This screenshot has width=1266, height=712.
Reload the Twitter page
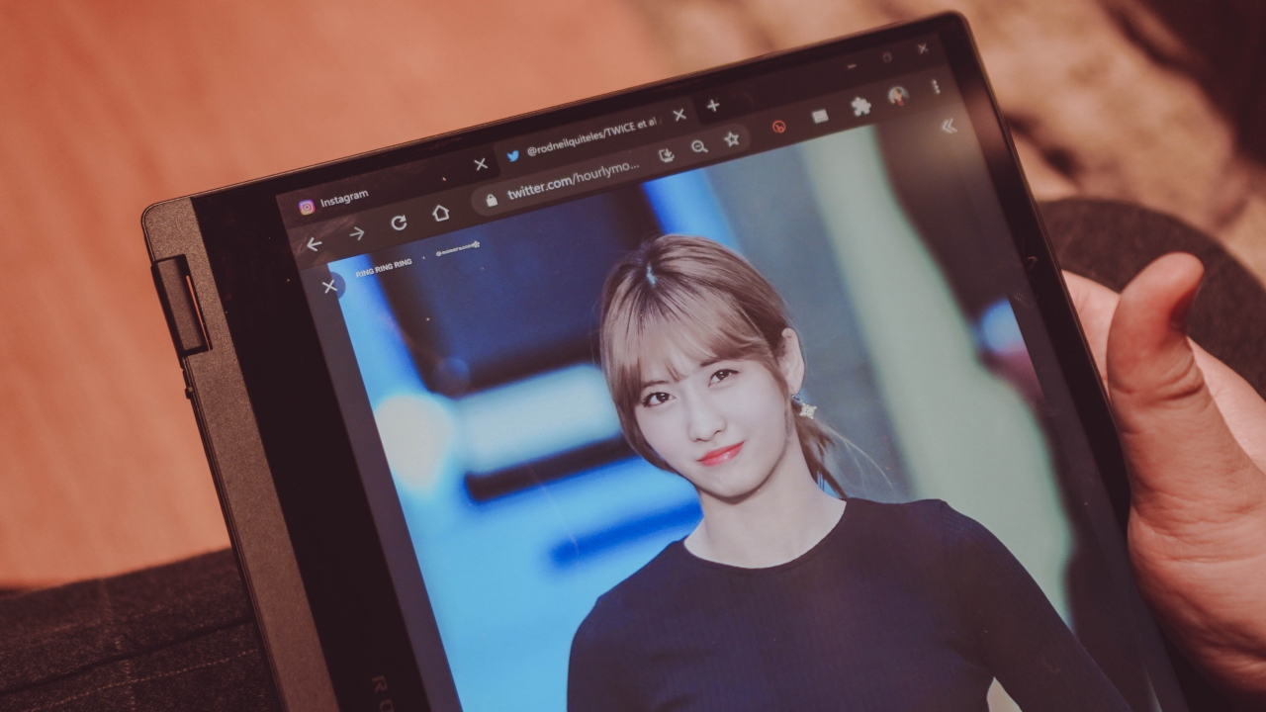tap(399, 222)
